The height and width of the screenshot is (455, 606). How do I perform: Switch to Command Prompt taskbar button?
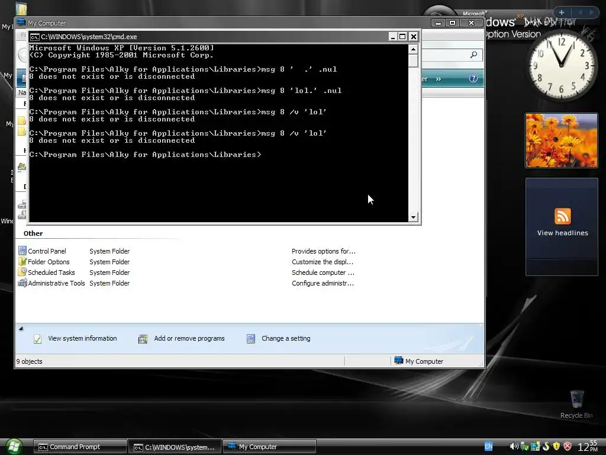(x=80, y=447)
